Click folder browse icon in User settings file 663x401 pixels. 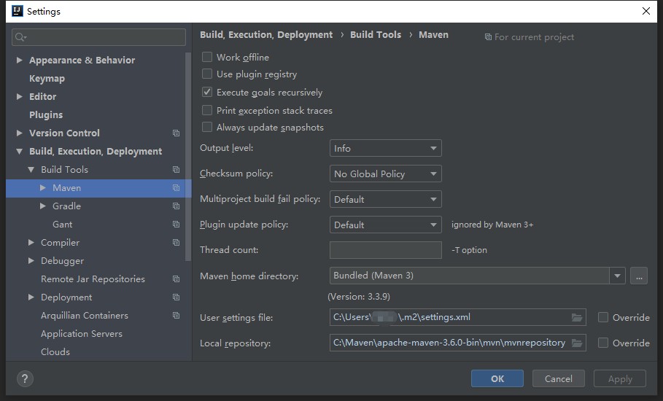click(x=577, y=317)
